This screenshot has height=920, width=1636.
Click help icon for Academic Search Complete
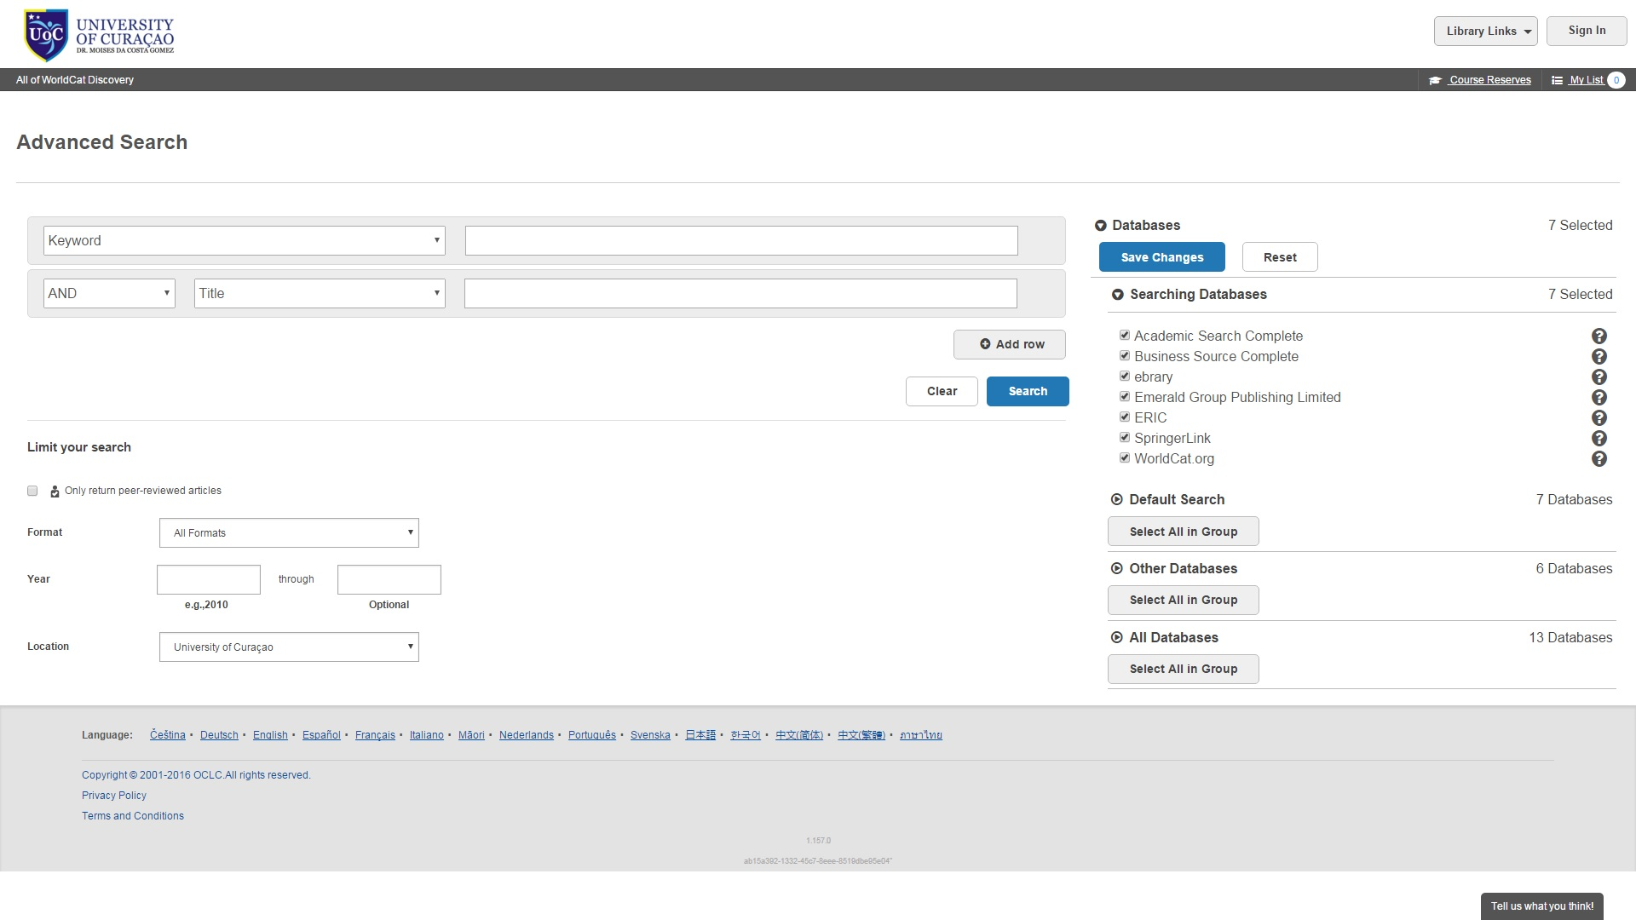pyautogui.click(x=1599, y=336)
